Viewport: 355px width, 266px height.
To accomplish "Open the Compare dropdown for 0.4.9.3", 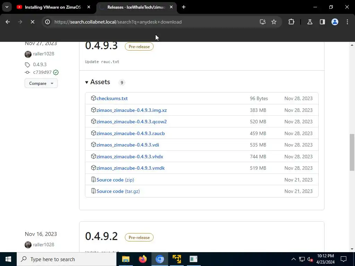I will (41, 83).
